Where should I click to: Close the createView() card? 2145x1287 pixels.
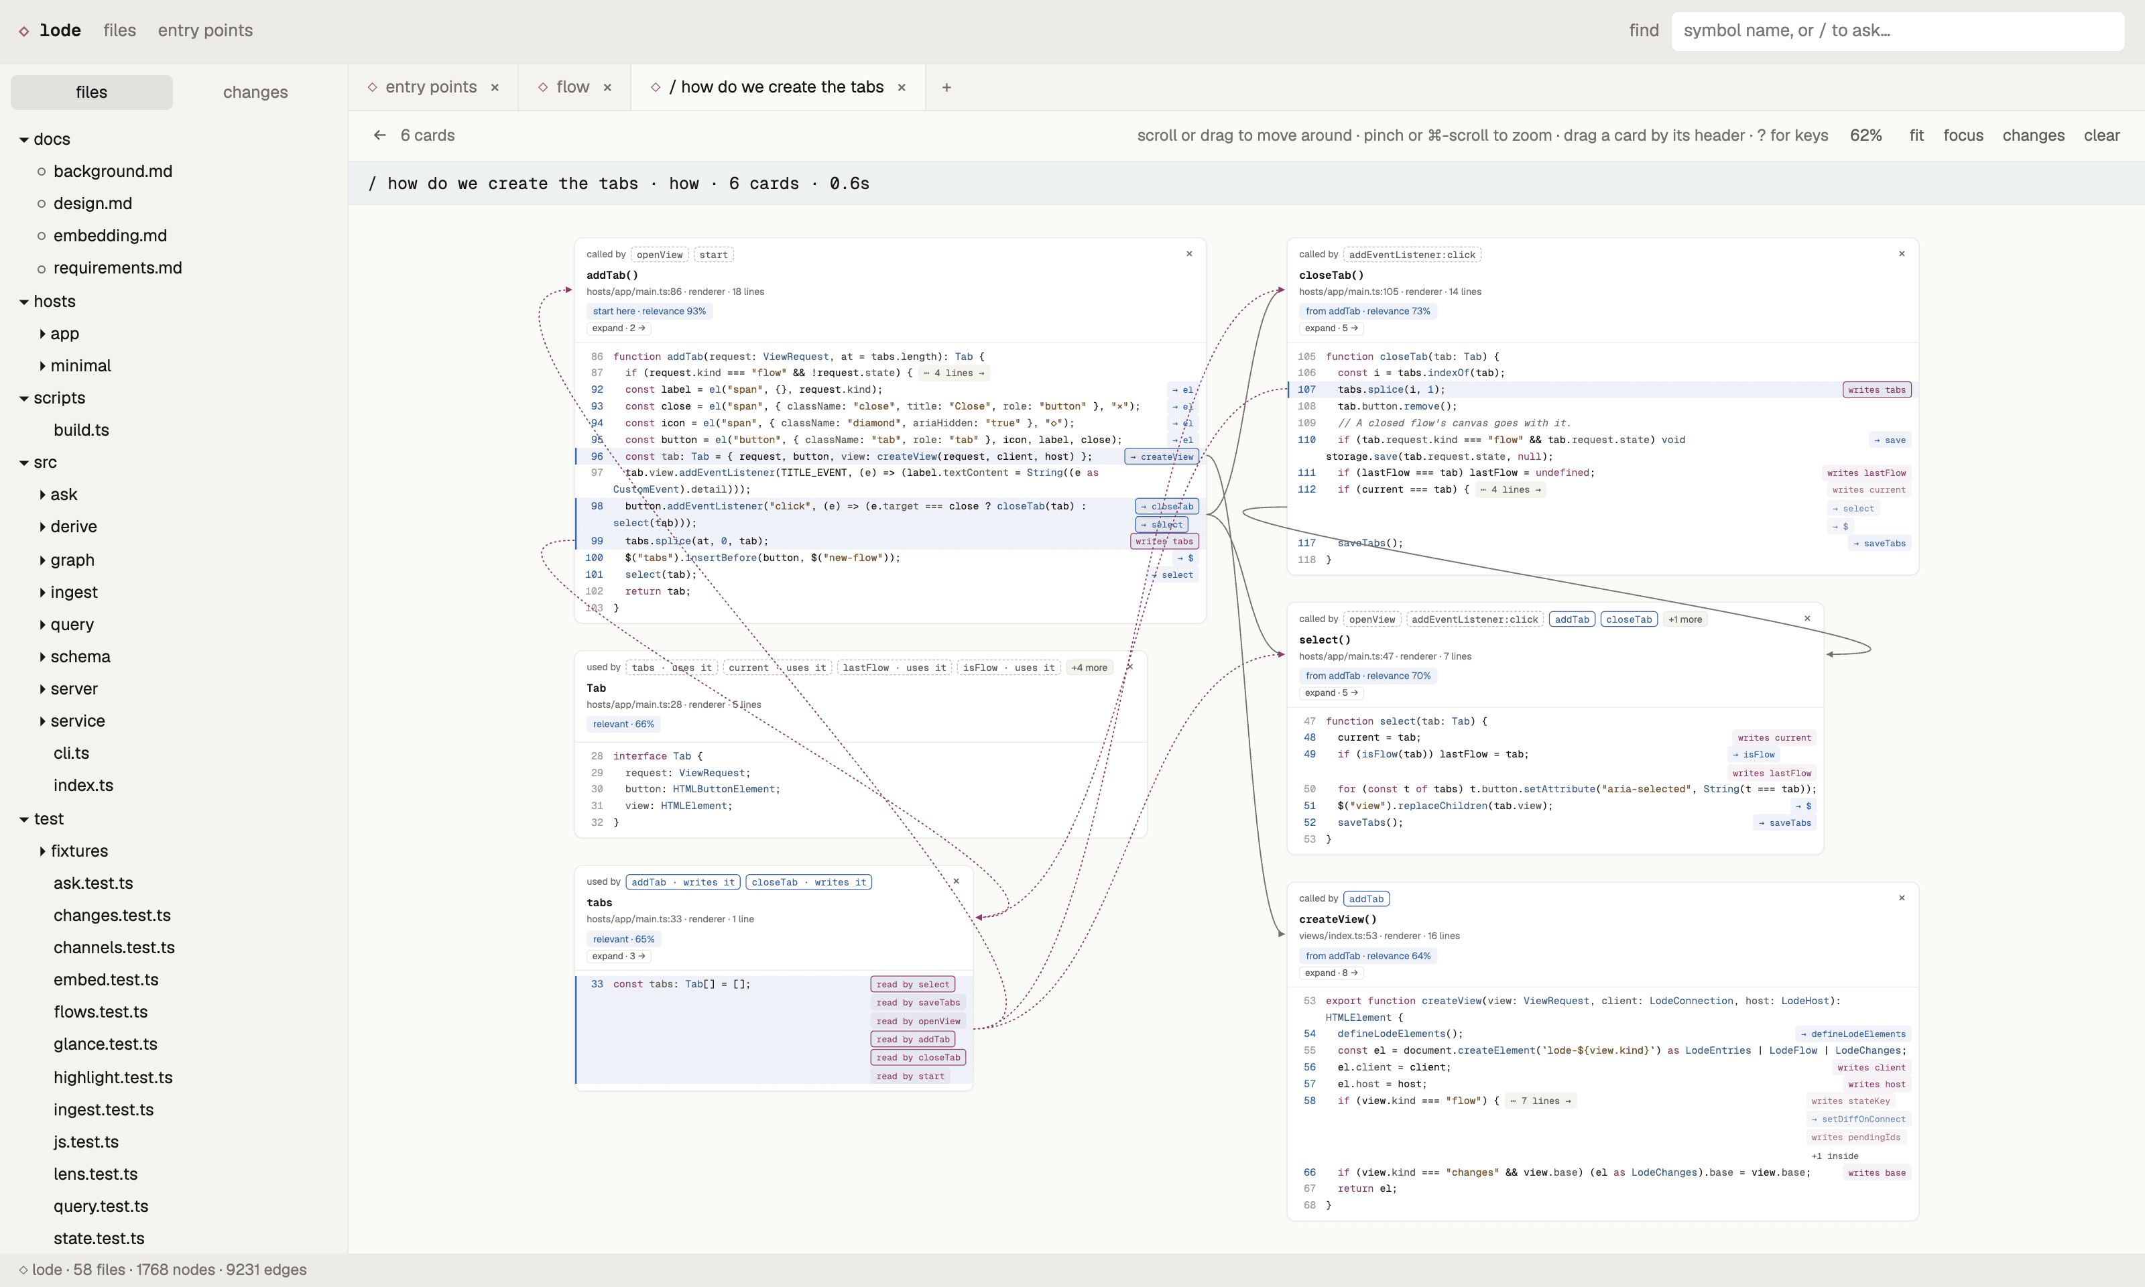[x=1902, y=898]
